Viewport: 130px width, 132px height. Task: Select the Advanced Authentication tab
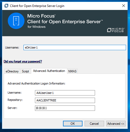(x=49, y=71)
